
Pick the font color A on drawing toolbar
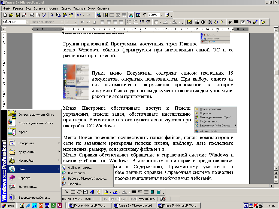point(124,192)
